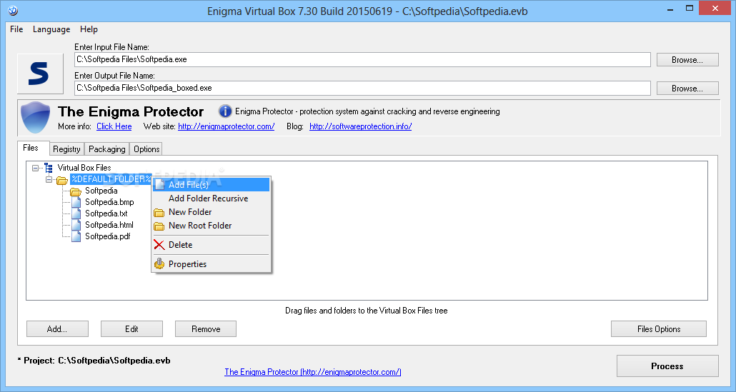Open the softwareprotection.info blog link
This screenshot has width=736, height=392.
tap(360, 126)
